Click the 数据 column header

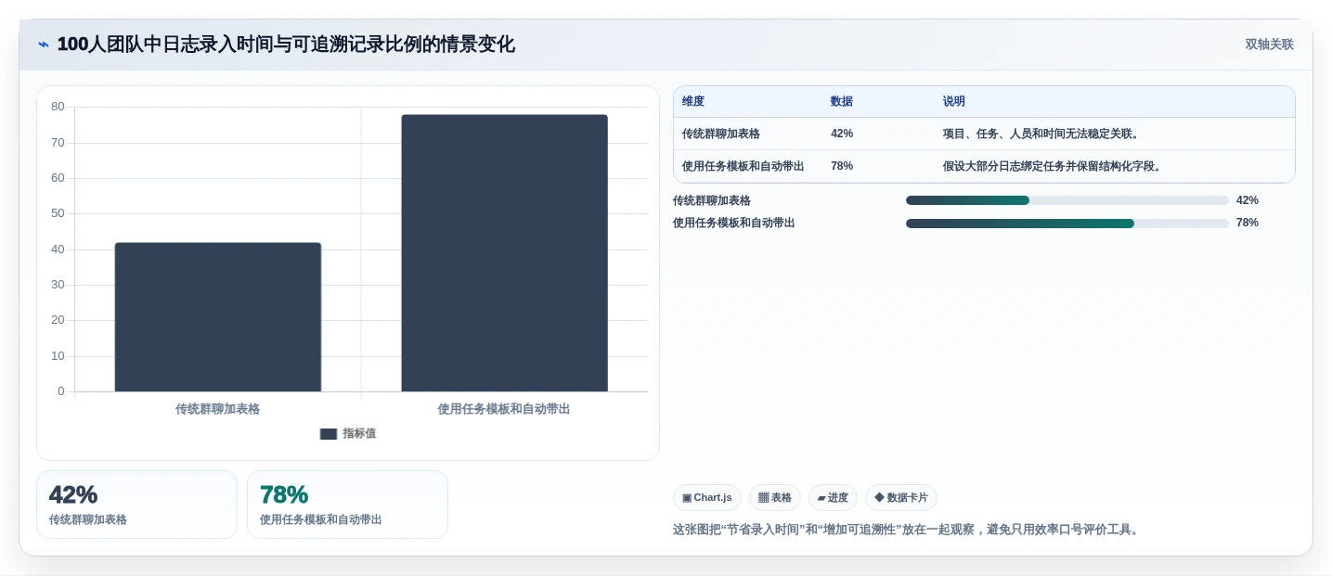click(x=842, y=102)
